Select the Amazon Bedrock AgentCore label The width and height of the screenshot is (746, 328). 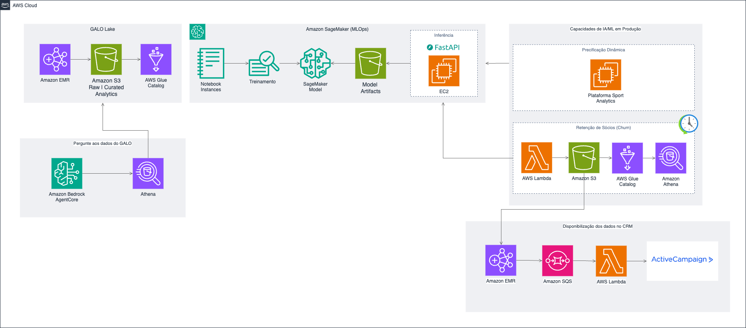(67, 197)
